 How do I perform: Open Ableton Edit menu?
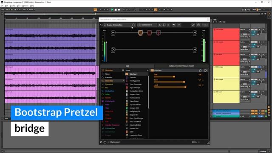click(x=7, y=6)
